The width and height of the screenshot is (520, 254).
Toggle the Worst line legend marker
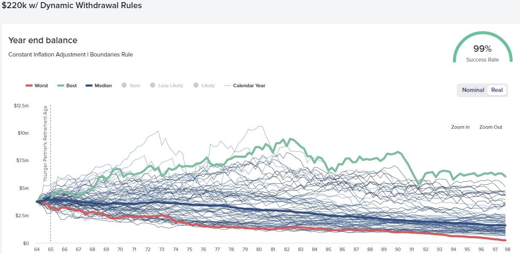(x=28, y=86)
